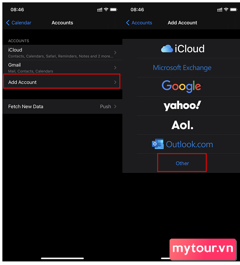Tap Wi-Fi icon in left status bar
Image resolution: width=240 pixels, height=265 pixels.
pos(106,9)
